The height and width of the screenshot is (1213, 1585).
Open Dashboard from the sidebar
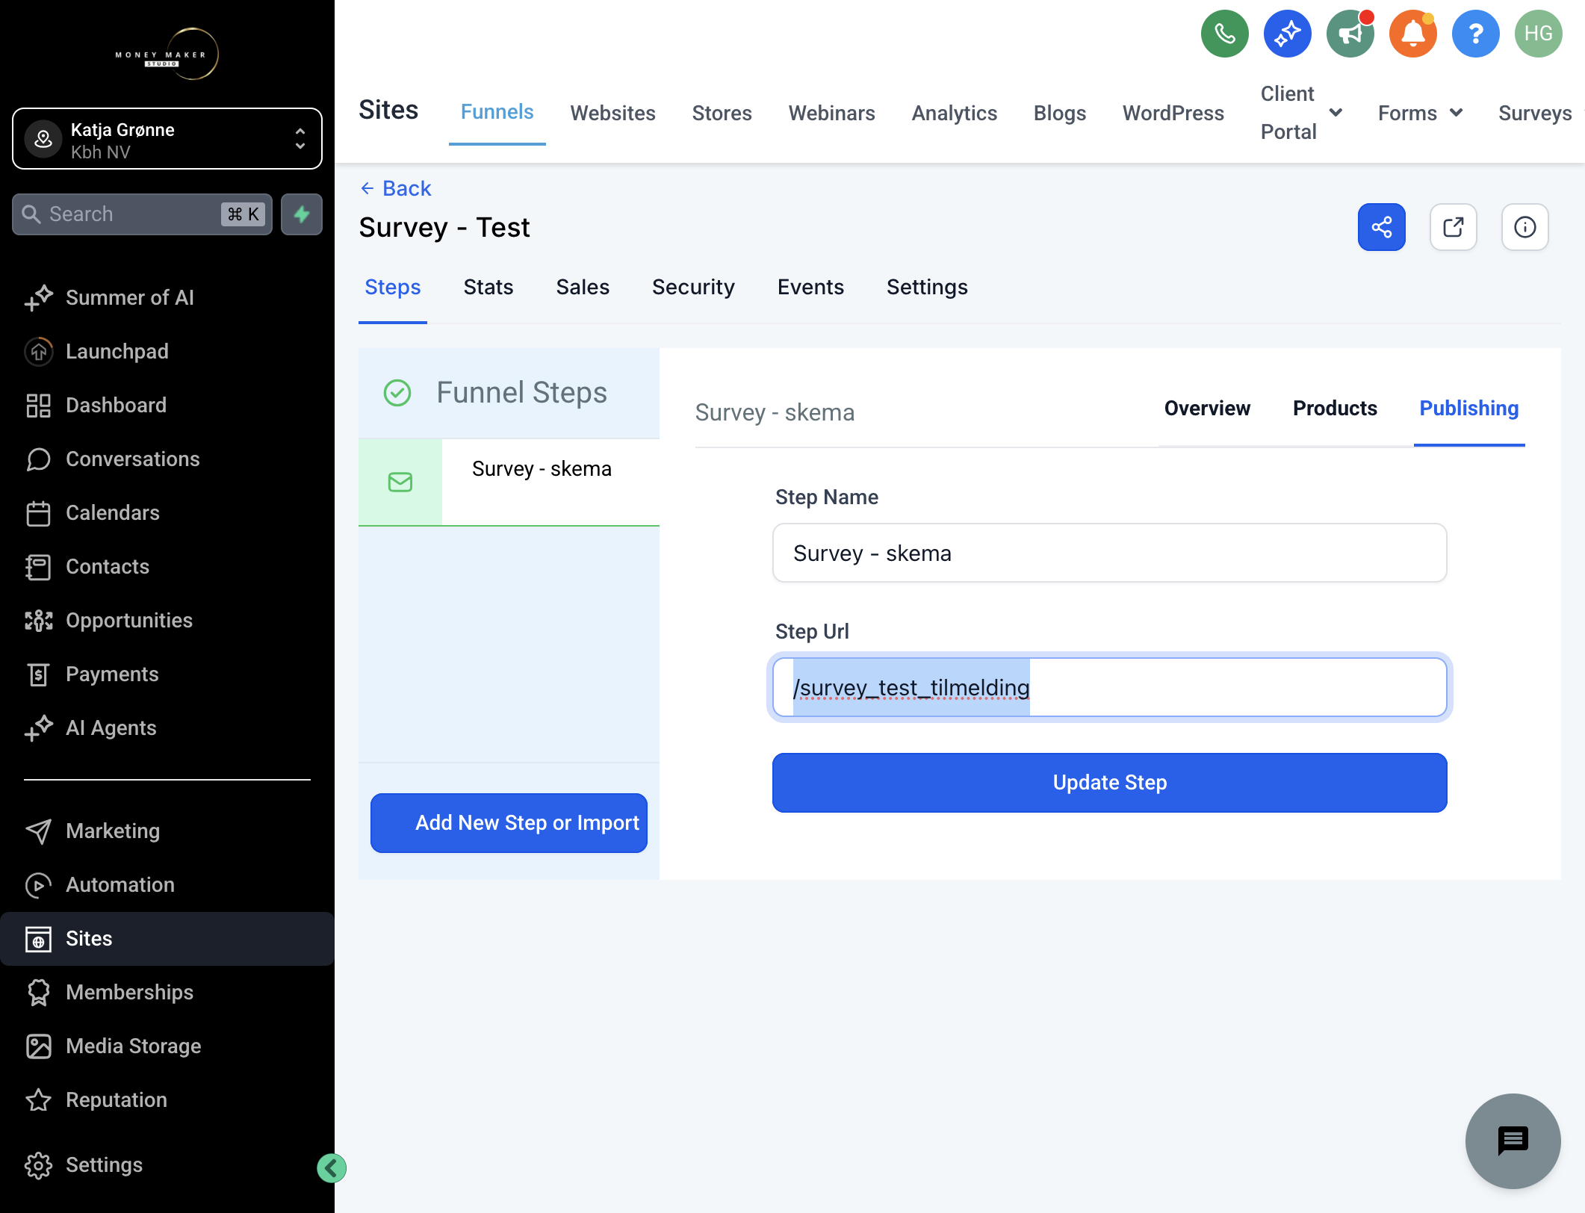167,405
